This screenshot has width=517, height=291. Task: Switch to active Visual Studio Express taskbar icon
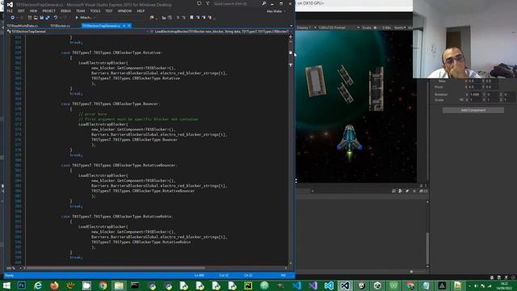(345, 285)
